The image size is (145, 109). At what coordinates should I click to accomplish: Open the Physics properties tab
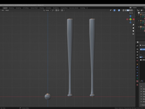coord(137,73)
